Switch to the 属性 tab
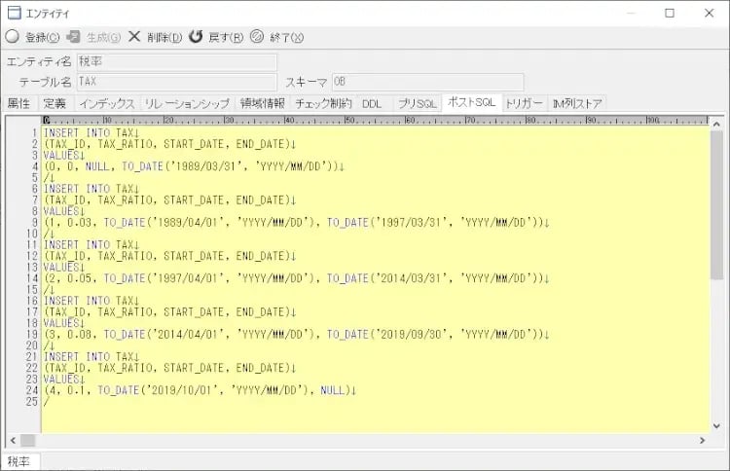The width and height of the screenshot is (730, 471). pos(18,103)
